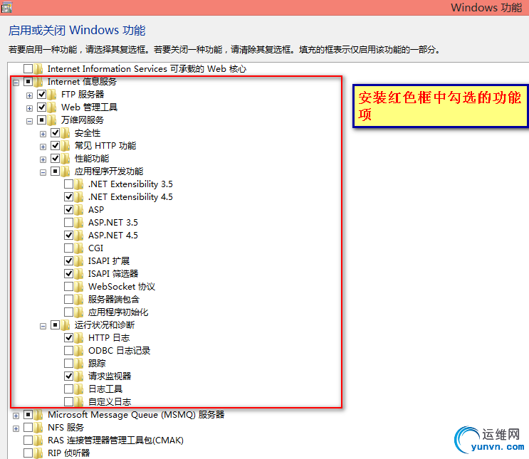Select the HTTP 日志 label
Image resolution: width=529 pixels, height=459 pixels.
click(x=109, y=338)
